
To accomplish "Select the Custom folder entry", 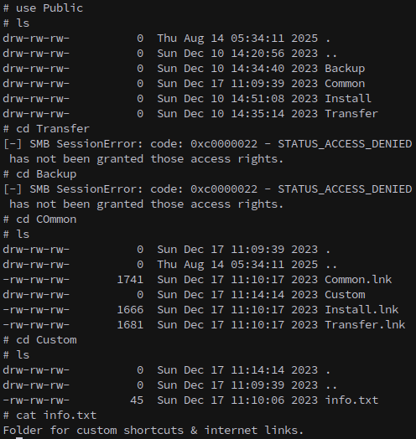I will pos(345,295).
